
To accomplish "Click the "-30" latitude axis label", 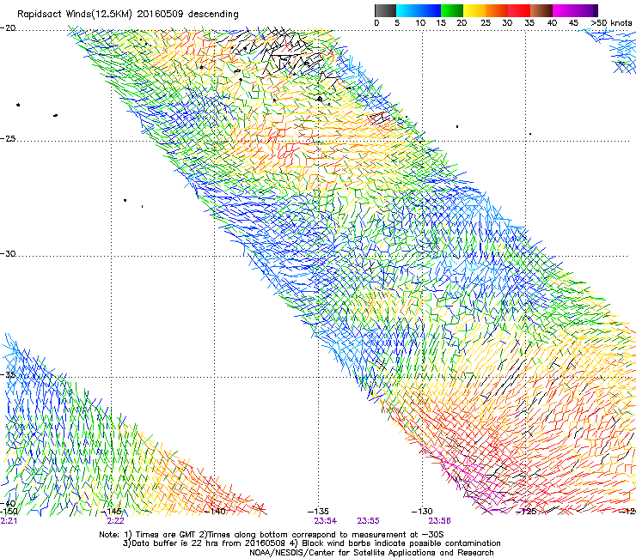I will click(8, 253).
